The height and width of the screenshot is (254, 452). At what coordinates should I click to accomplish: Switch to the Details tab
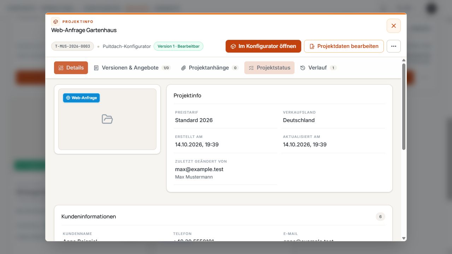pyautogui.click(x=71, y=68)
